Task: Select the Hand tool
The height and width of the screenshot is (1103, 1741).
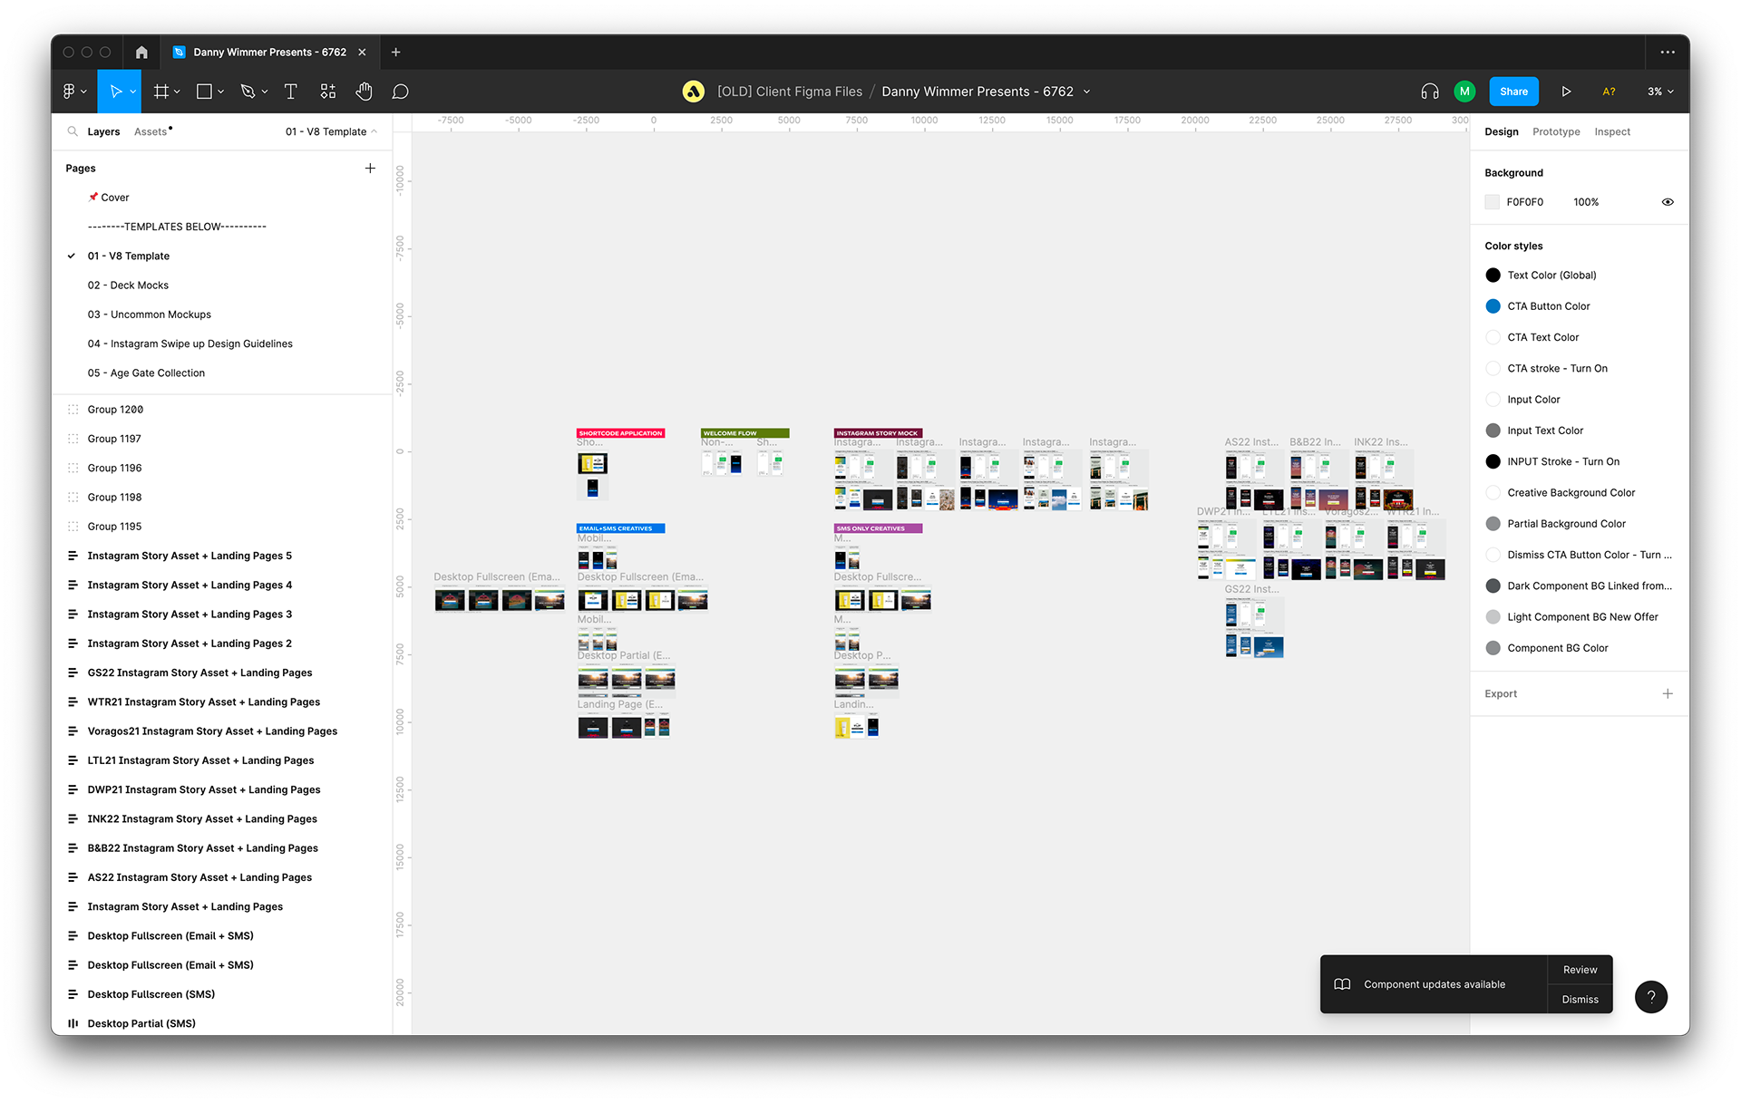Action: pyautogui.click(x=364, y=92)
